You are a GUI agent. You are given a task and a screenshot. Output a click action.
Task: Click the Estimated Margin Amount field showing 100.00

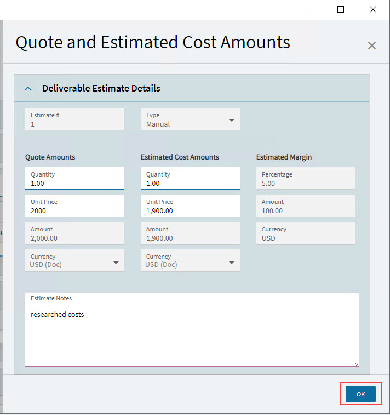coord(306,206)
